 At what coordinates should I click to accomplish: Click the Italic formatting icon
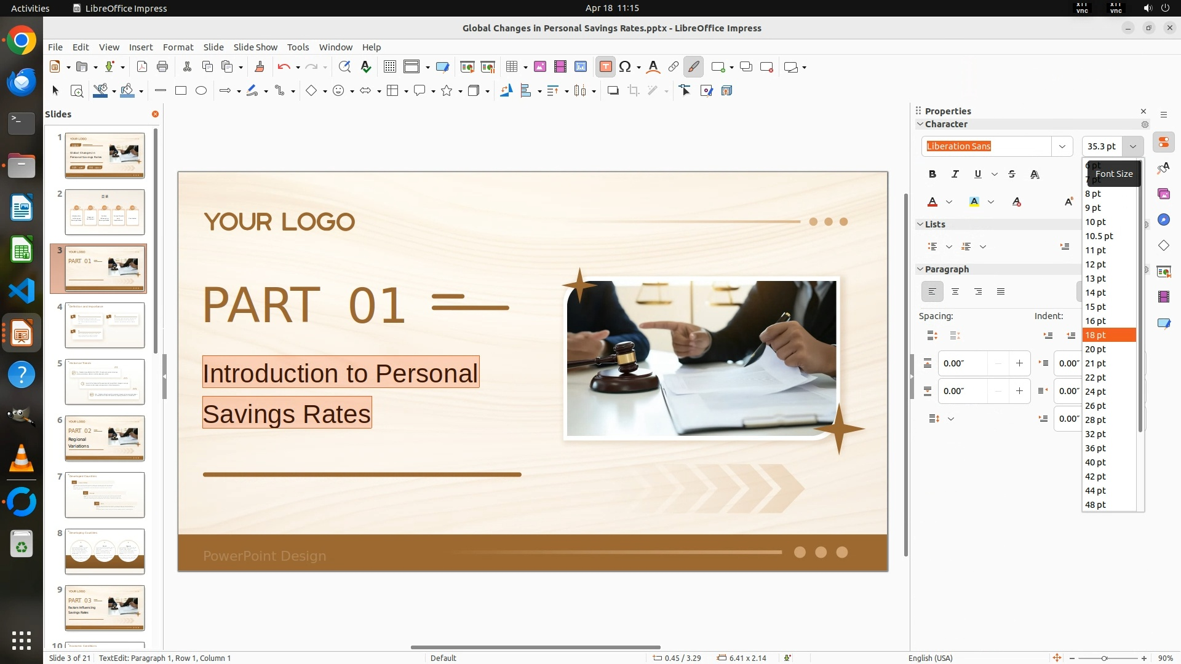click(x=955, y=174)
